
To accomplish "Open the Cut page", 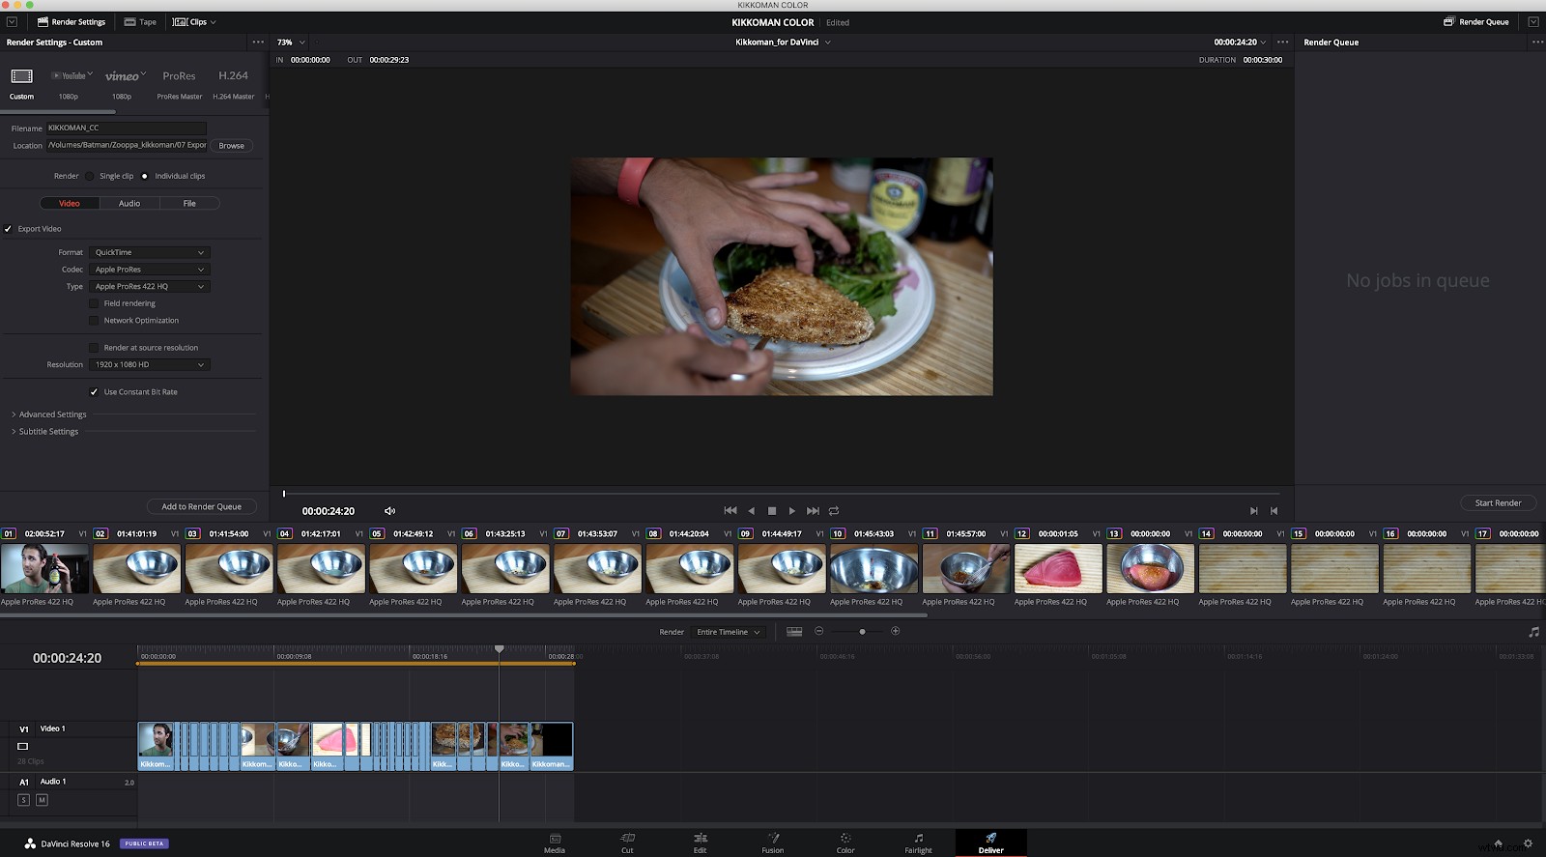I will [627, 843].
